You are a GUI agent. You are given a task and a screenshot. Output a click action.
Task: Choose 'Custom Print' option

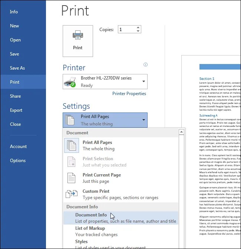(121, 194)
